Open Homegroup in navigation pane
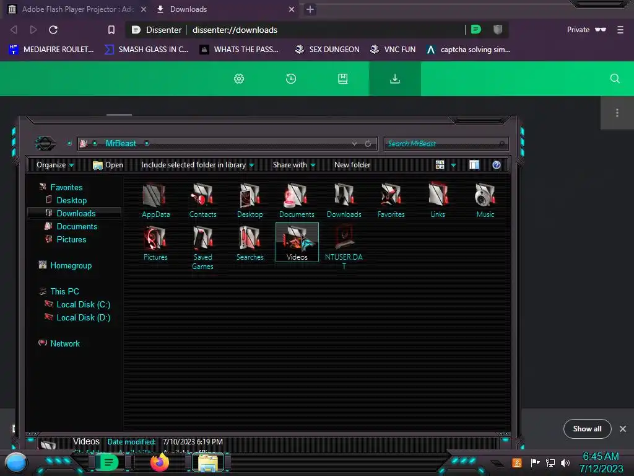The width and height of the screenshot is (634, 476). (x=71, y=265)
